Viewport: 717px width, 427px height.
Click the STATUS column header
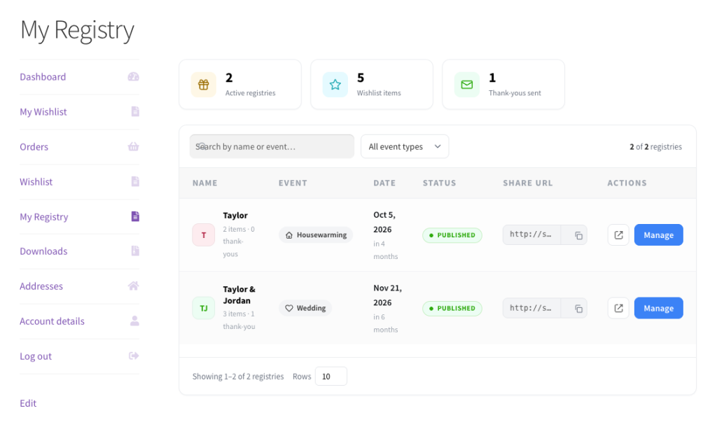tap(440, 183)
